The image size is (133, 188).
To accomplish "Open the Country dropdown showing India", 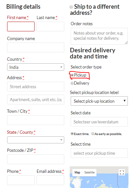I will click(36, 67).
